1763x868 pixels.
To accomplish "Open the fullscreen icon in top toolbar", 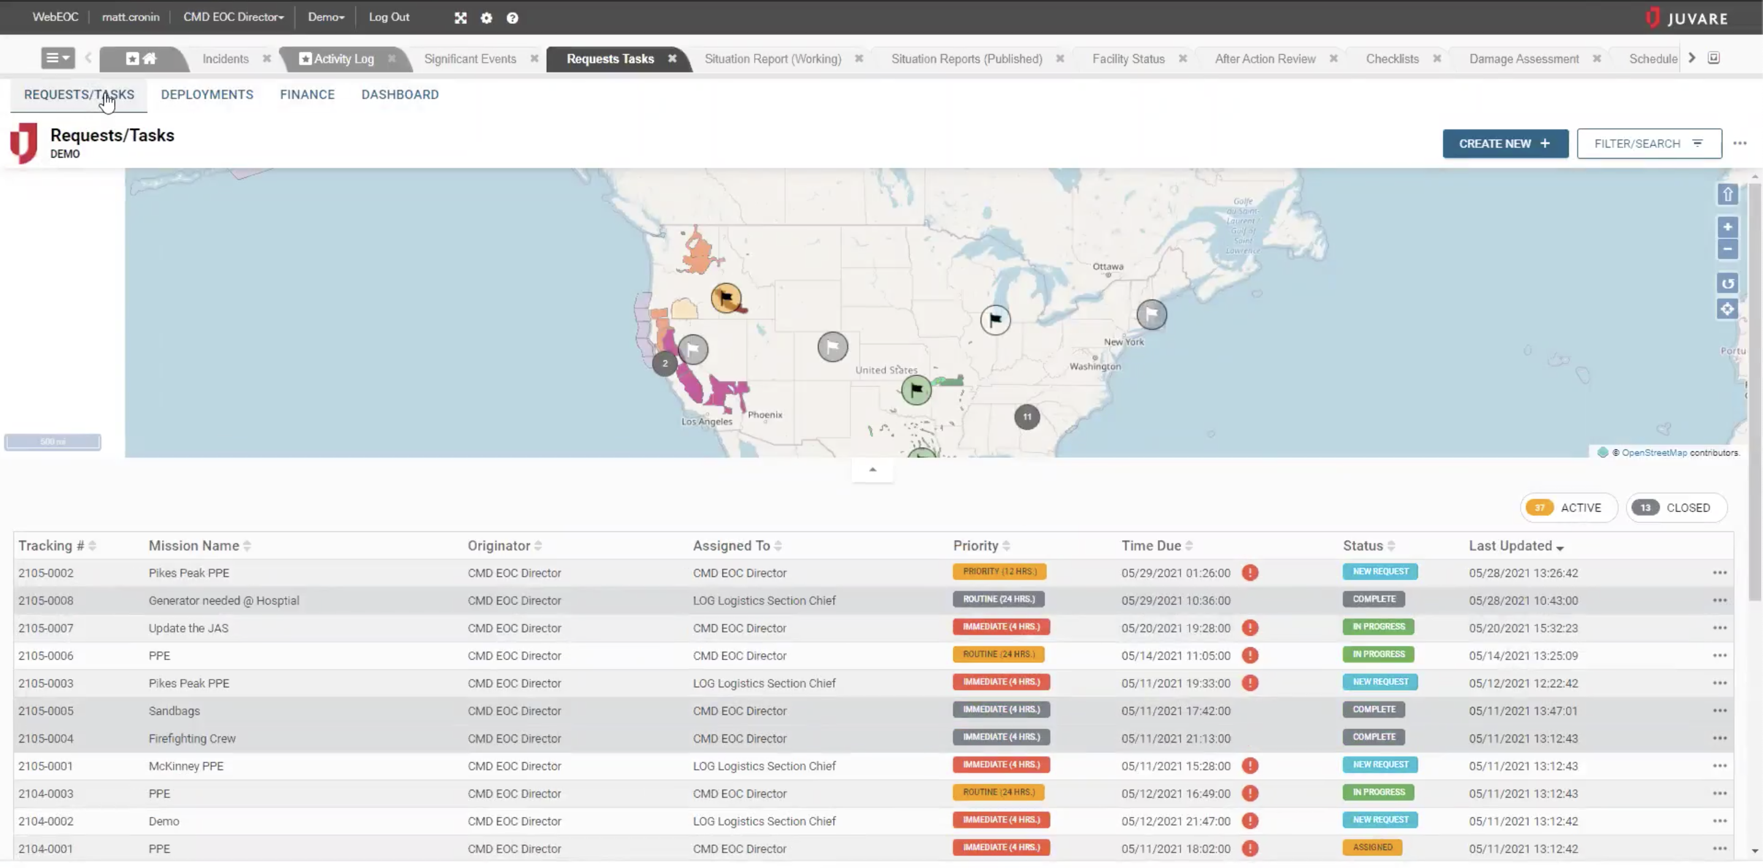I will point(460,18).
